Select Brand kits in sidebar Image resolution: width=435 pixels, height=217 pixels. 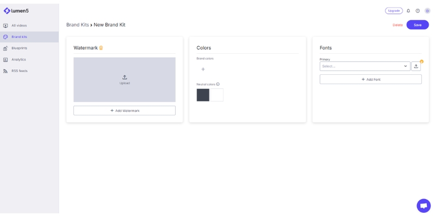(29, 37)
